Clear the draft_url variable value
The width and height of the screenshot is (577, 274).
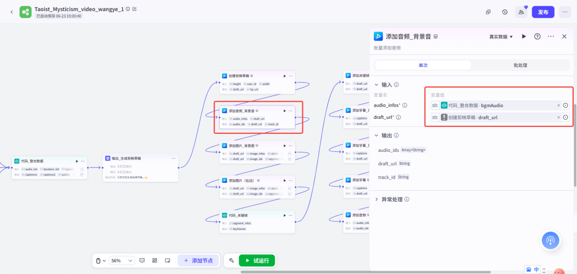click(558, 117)
